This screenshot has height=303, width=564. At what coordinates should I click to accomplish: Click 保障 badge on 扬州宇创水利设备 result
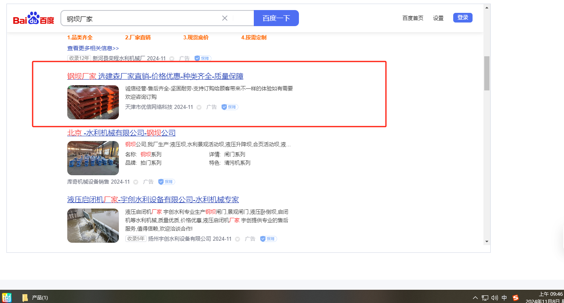(x=268, y=239)
